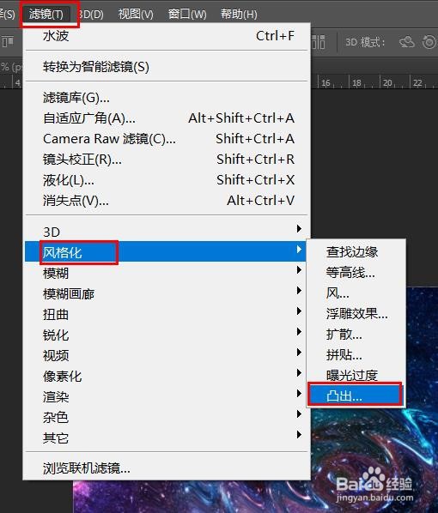Select the 风... wind filter
438x513 pixels.
[356, 293]
